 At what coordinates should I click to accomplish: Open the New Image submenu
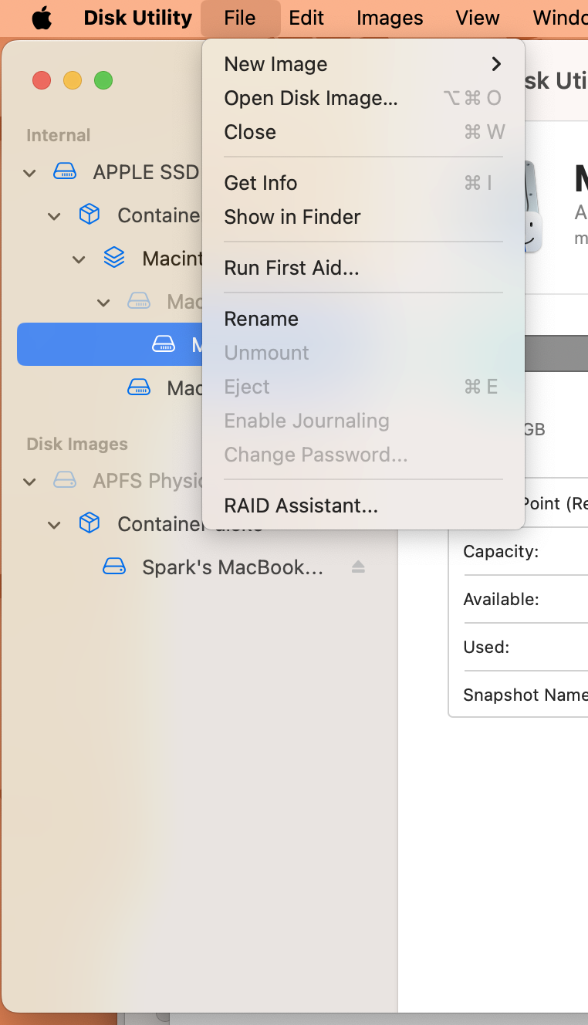[363, 64]
